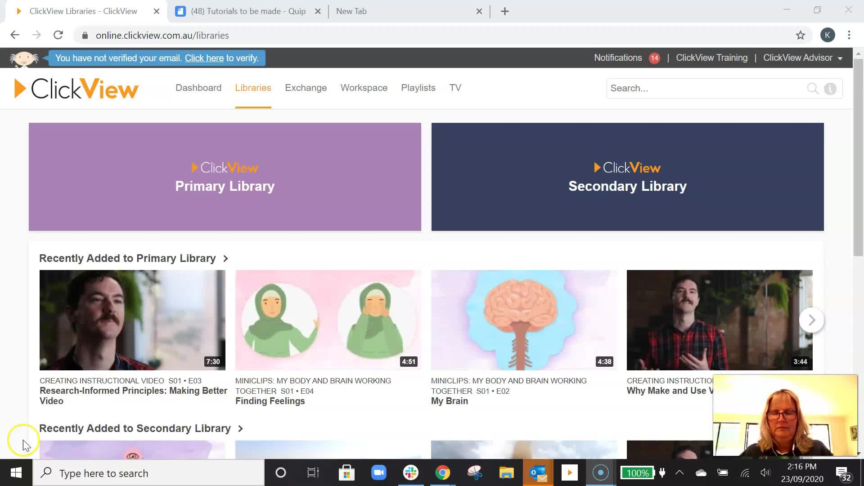Open Windows notification center icon
This screenshot has height=486, width=864.
[x=843, y=474]
